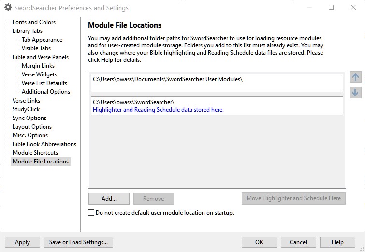Open Fonts and Colors settings
Screen dimensions: 365x252
(34, 22)
